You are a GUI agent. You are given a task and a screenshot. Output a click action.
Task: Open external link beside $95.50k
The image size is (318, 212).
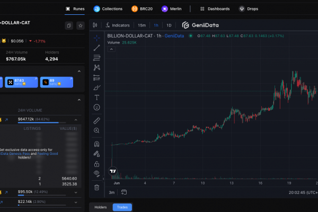pos(6,192)
